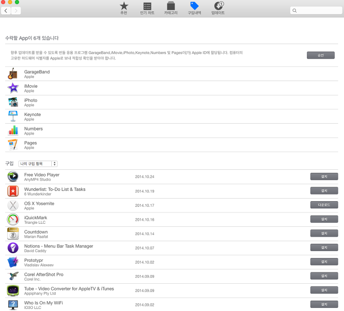344x311 pixels.
Task: Open the Free Video Player title
Action: point(42,175)
